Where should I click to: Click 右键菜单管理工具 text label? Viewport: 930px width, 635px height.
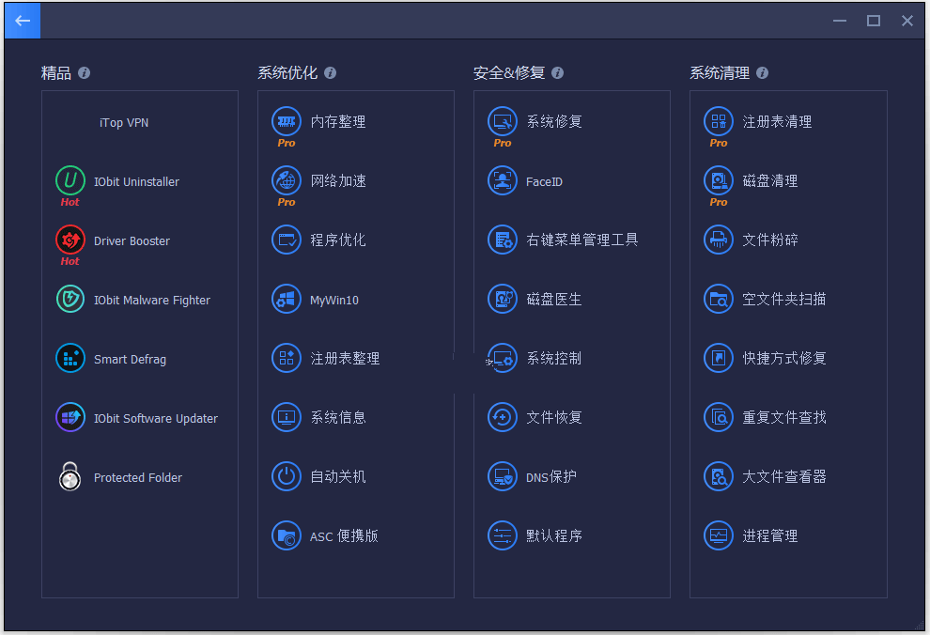(x=581, y=240)
